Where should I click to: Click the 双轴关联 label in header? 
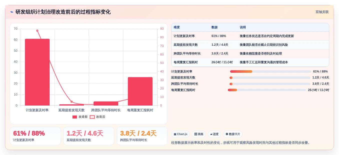coord(322,12)
